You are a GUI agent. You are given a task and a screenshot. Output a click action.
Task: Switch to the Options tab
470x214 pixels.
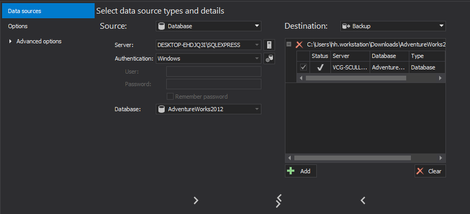point(18,26)
